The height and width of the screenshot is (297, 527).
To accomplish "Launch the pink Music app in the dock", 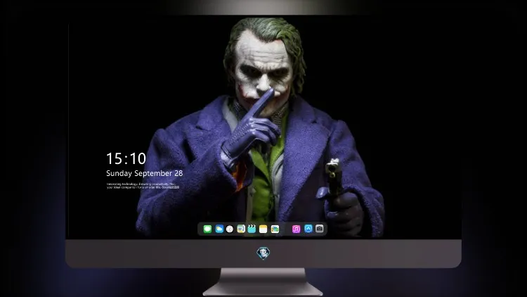I will 296,229.
